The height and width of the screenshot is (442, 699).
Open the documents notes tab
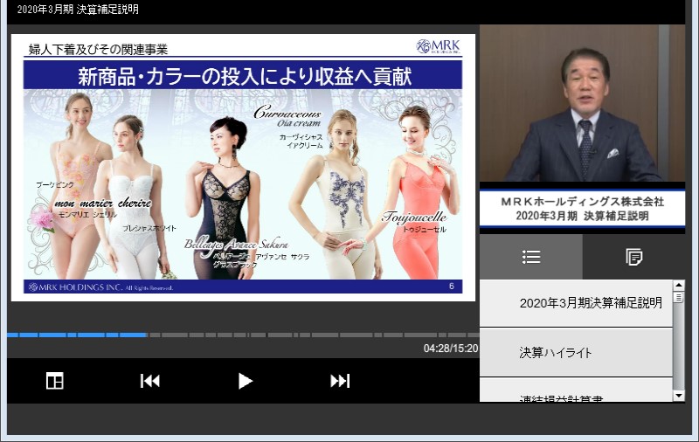click(634, 257)
